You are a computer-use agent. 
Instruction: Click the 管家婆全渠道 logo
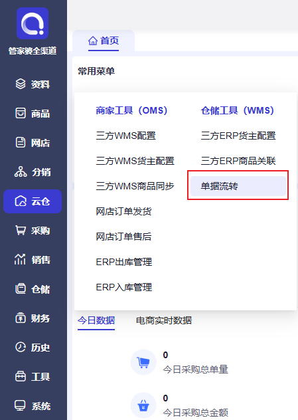pos(33,23)
